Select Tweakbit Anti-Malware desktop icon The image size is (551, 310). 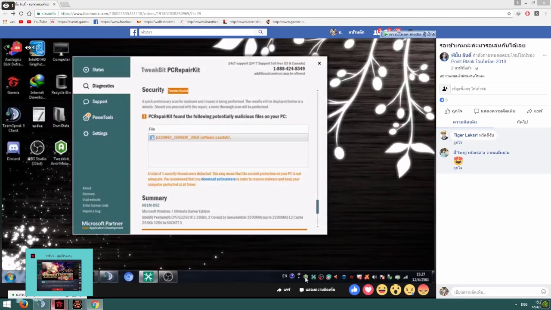click(61, 153)
